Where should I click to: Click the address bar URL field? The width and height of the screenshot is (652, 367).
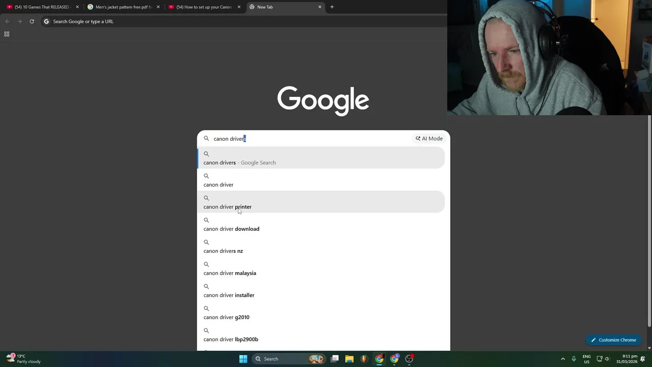pyautogui.click(x=244, y=21)
